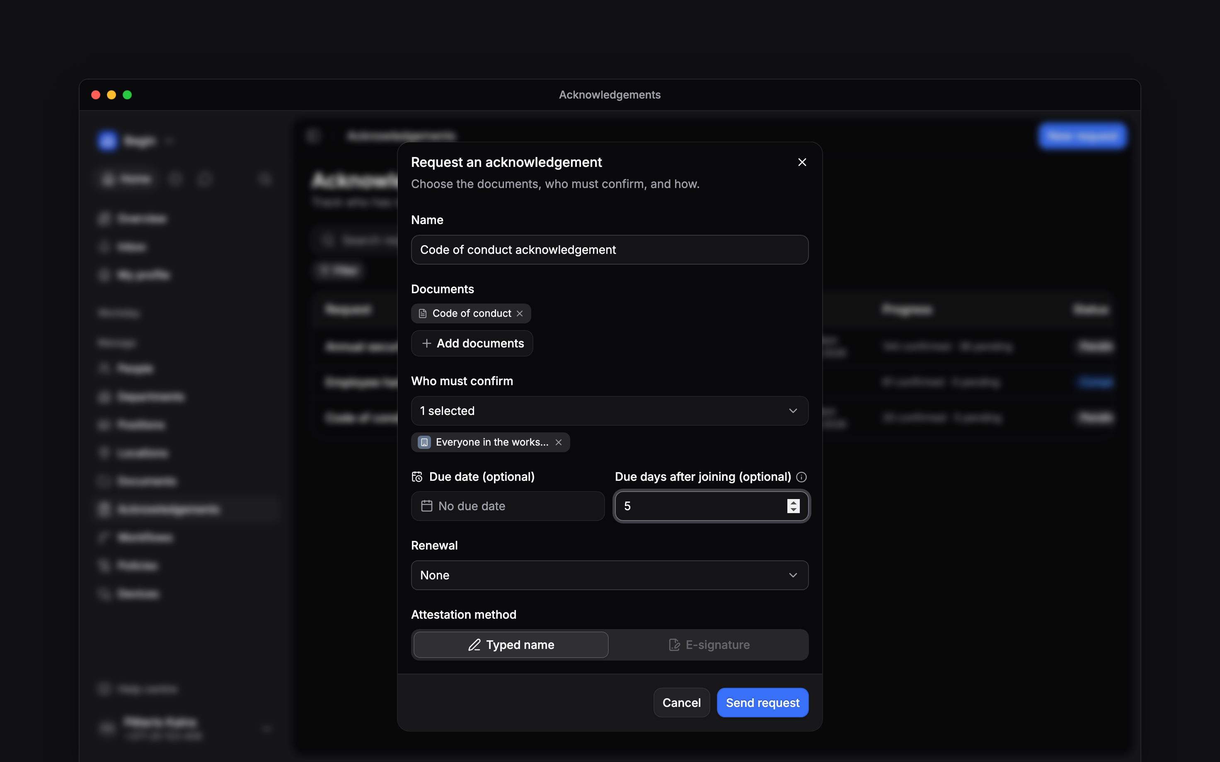Select Typed name attestation method
Screen dimensions: 1220x762
[511, 644]
